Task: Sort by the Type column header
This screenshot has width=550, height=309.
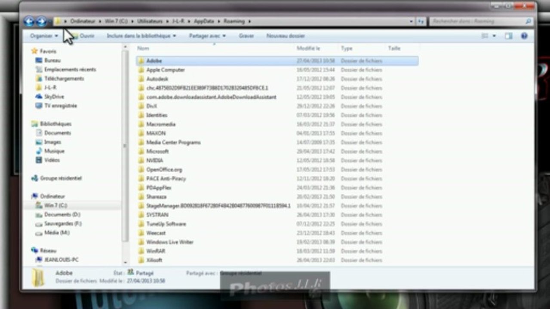Action: 347,48
